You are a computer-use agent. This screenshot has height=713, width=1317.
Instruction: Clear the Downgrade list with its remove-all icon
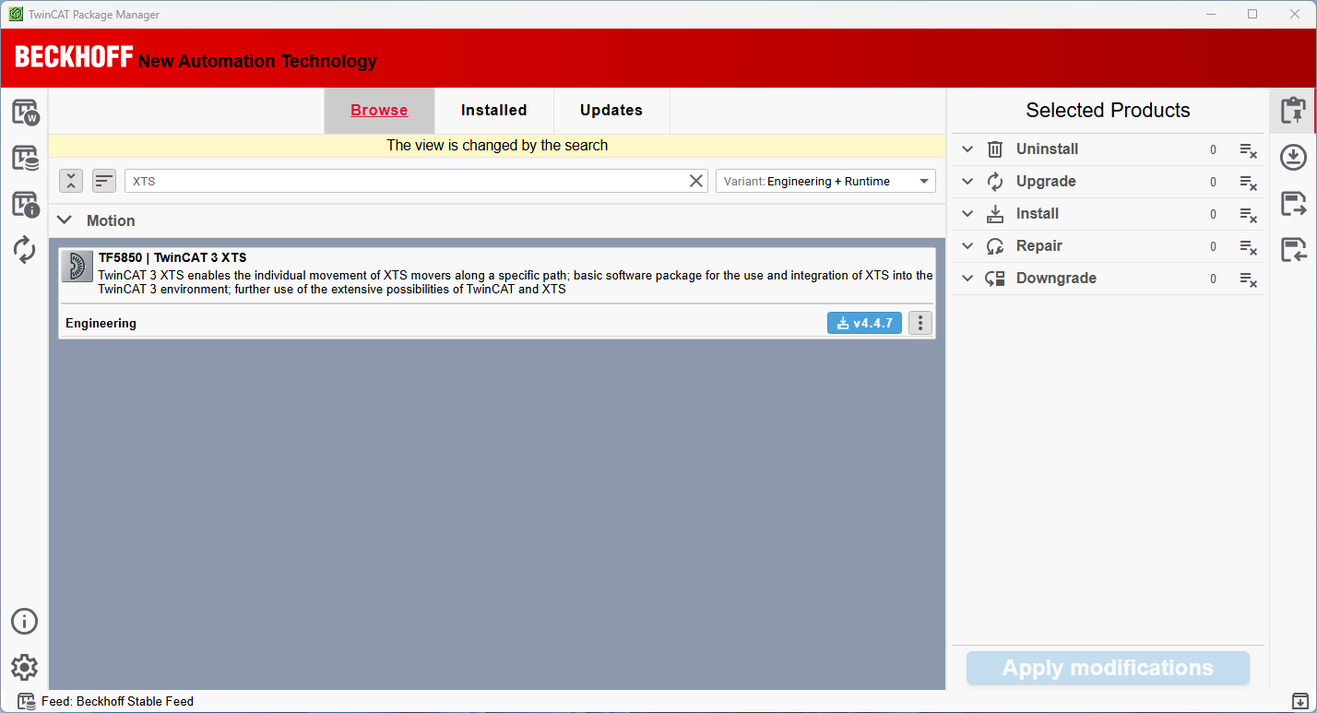pyautogui.click(x=1248, y=279)
